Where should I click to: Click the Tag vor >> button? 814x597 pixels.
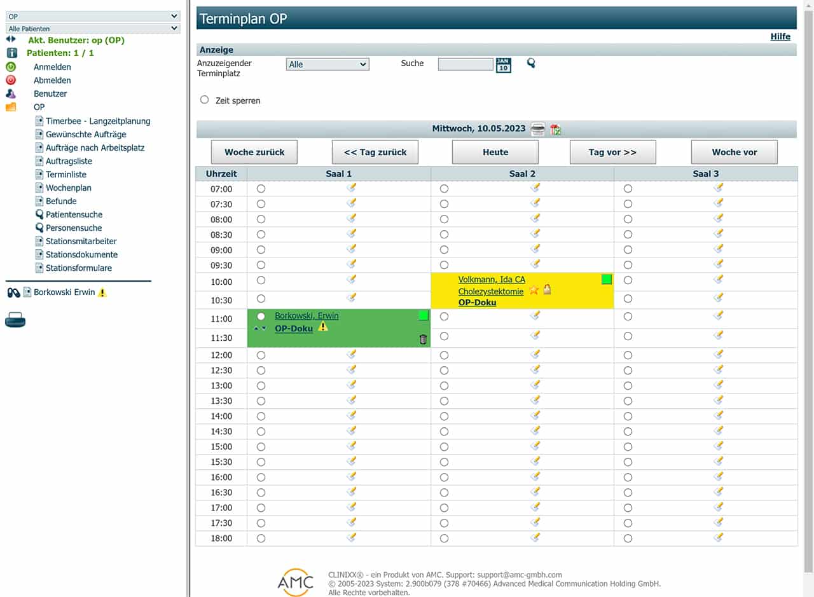click(612, 152)
